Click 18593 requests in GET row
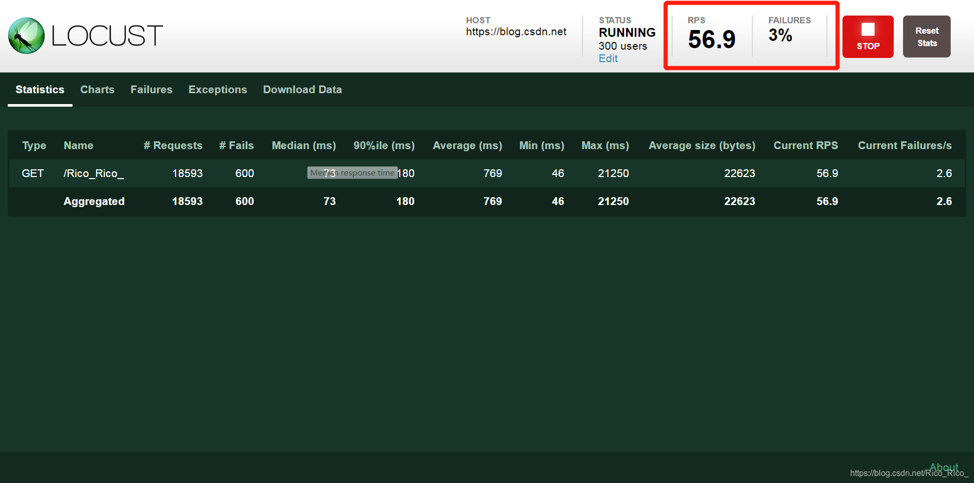 [x=187, y=173]
